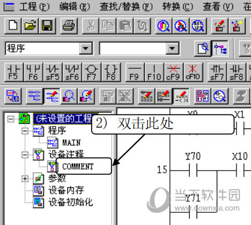Image resolution: width=251 pixels, height=225 pixels.
Task: Delete horizontal line cF9
Action: point(173,72)
